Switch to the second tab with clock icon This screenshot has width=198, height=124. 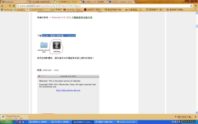pos(41,2)
